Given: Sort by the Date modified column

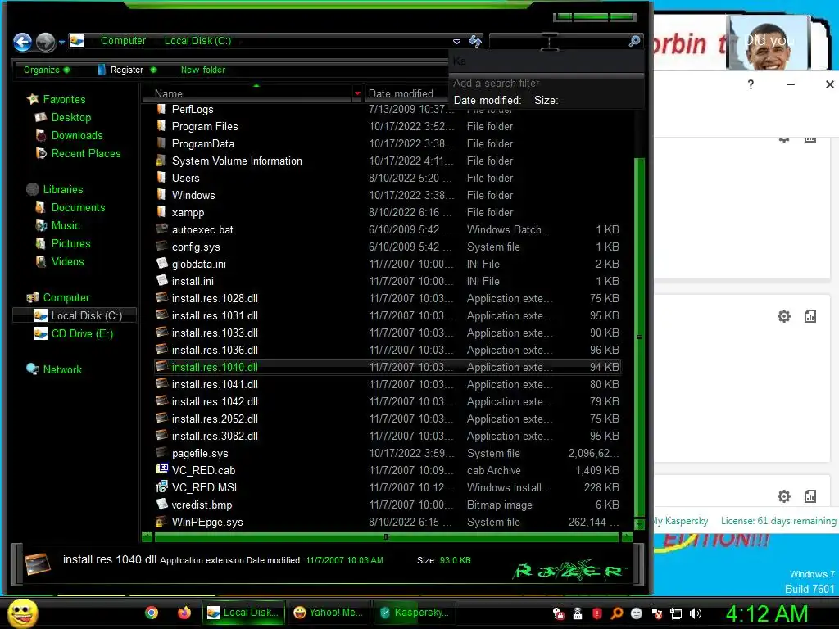Looking at the screenshot, I should 401,93.
